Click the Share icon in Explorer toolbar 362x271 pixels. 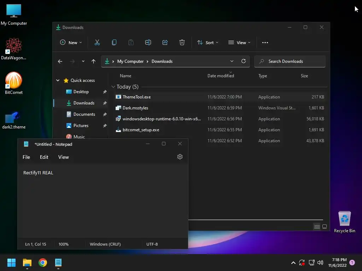(x=165, y=42)
